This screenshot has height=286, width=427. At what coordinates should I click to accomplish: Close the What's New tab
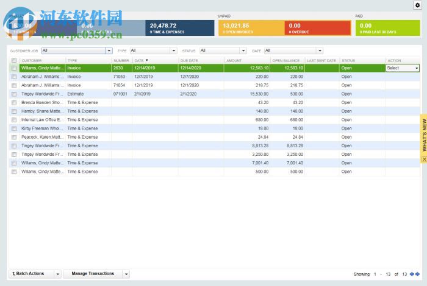click(425, 159)
